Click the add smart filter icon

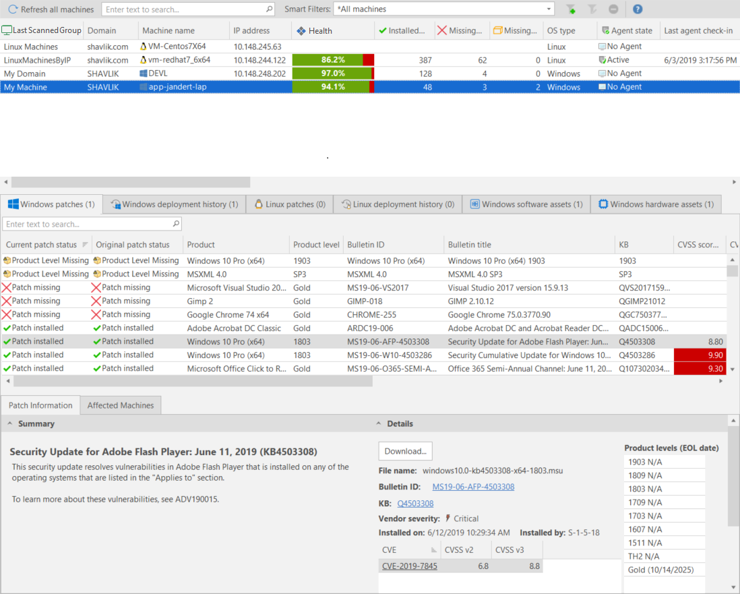[571, 9]
